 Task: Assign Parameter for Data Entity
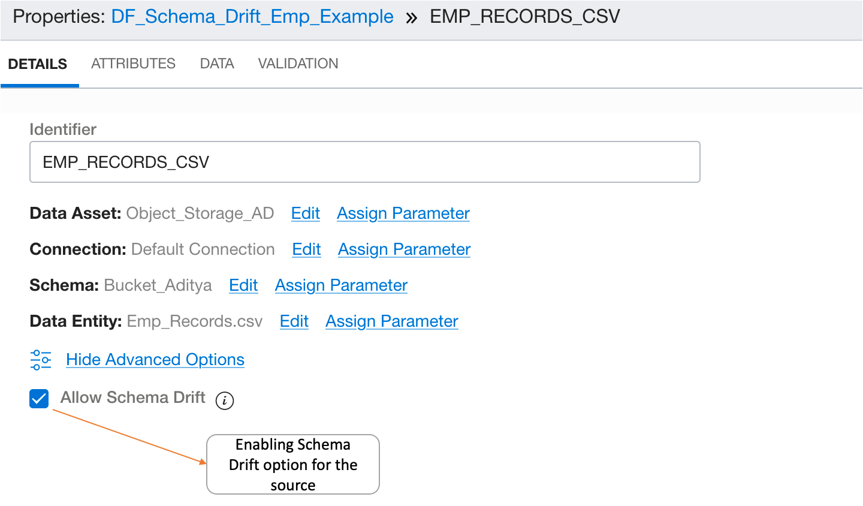[x=391, y=321]
